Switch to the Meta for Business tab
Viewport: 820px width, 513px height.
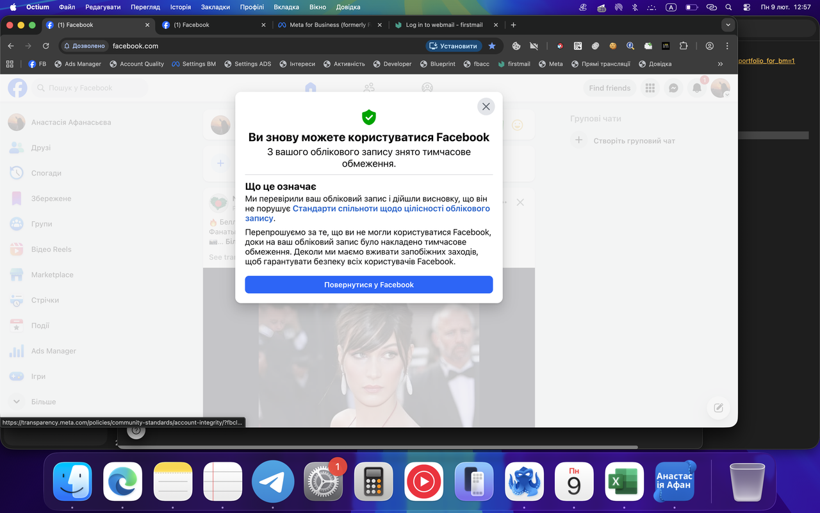tap(330, 25)
